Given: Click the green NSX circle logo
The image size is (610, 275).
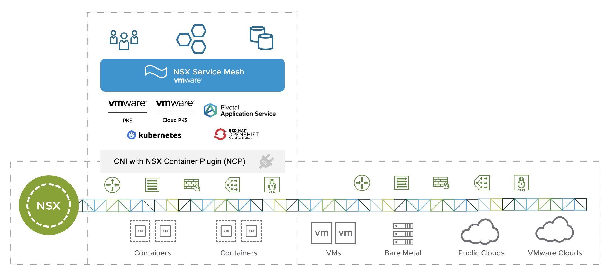Looking at the screenshot, I should coord(49,205).
